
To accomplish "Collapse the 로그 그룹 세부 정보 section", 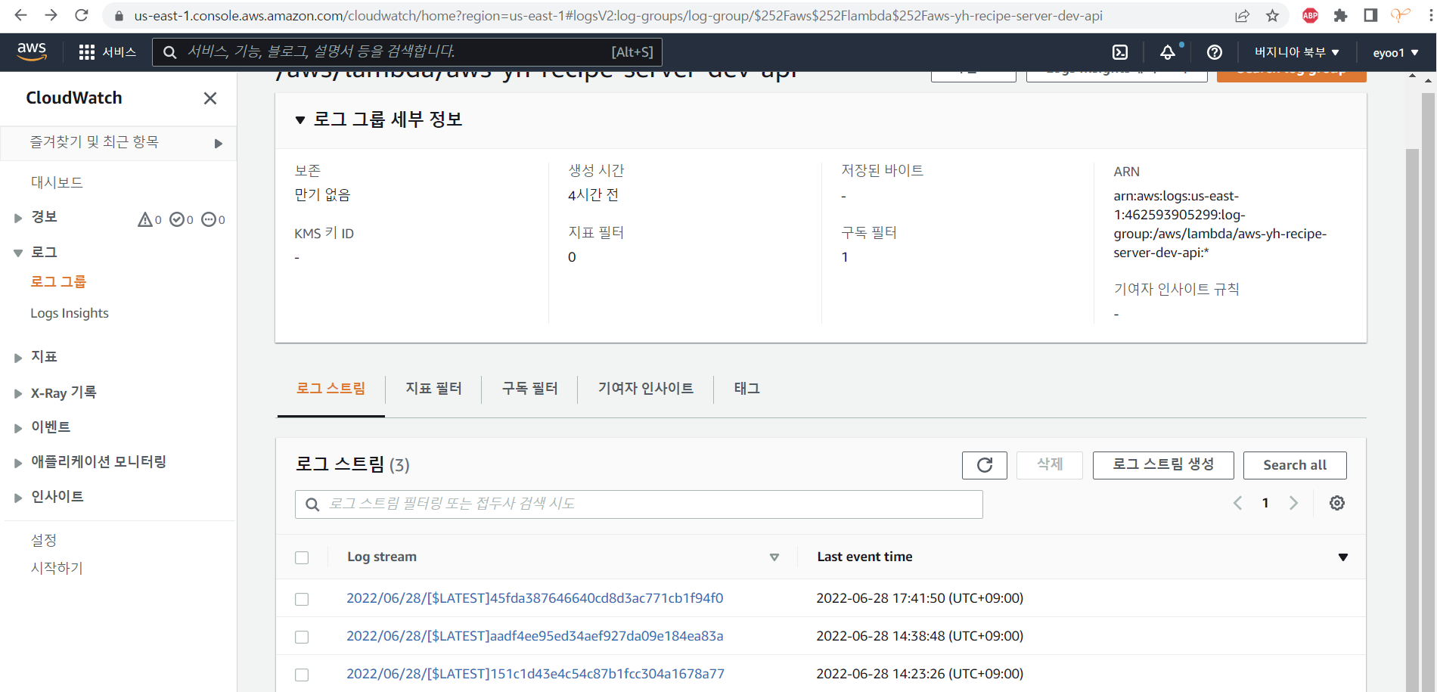I will click(300, 119).
